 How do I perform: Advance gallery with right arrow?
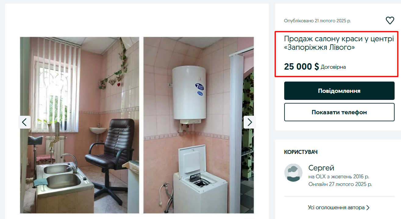tap(250, 122)
